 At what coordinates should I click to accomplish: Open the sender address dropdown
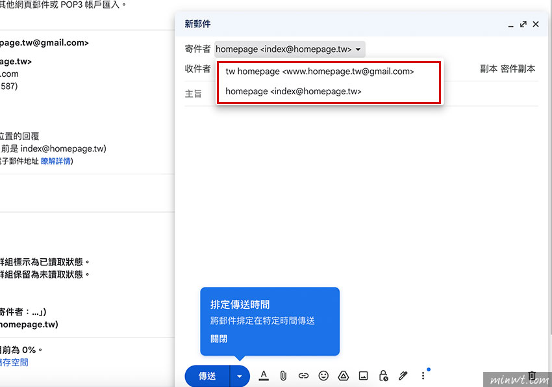point(290,49)
